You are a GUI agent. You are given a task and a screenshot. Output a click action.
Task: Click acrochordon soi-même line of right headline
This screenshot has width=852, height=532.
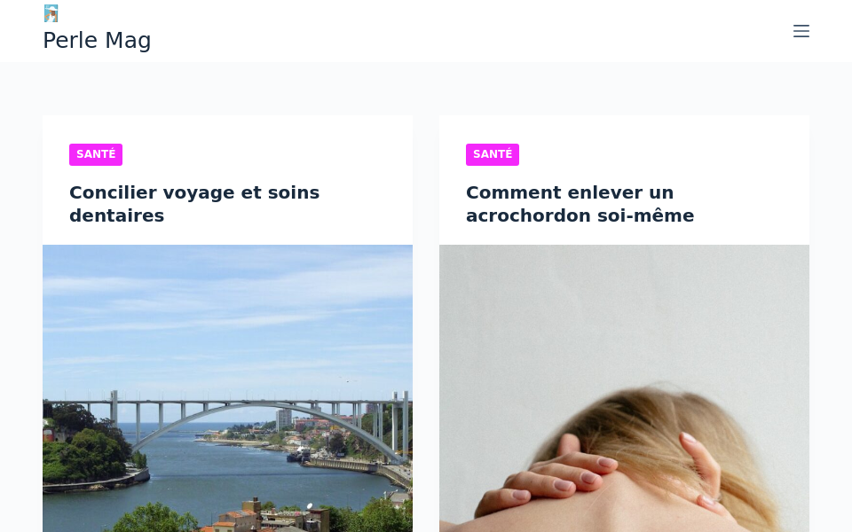pos(580,215)
